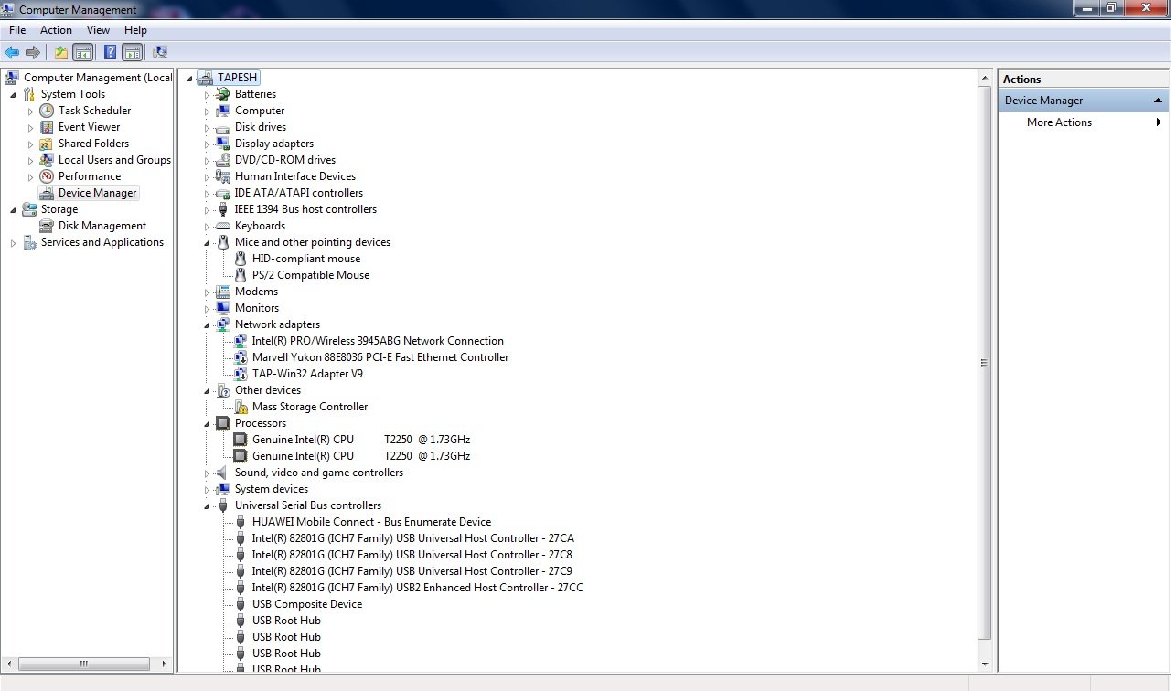Click the Human Interface Devices icon
The image size is (1176, 691).
(x=222, y=176)
